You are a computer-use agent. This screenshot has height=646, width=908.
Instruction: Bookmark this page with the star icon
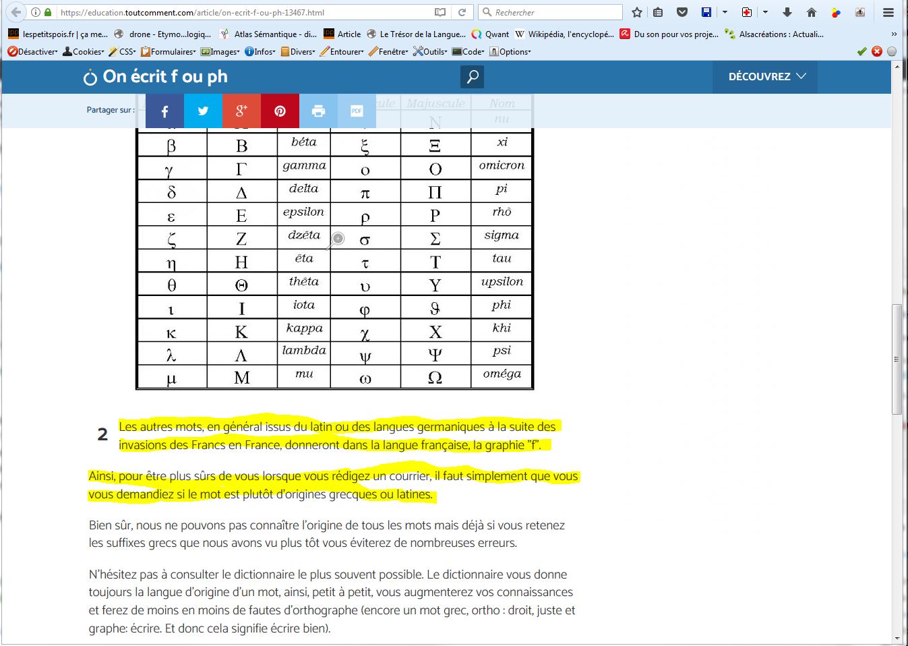[x=636, y=12]
